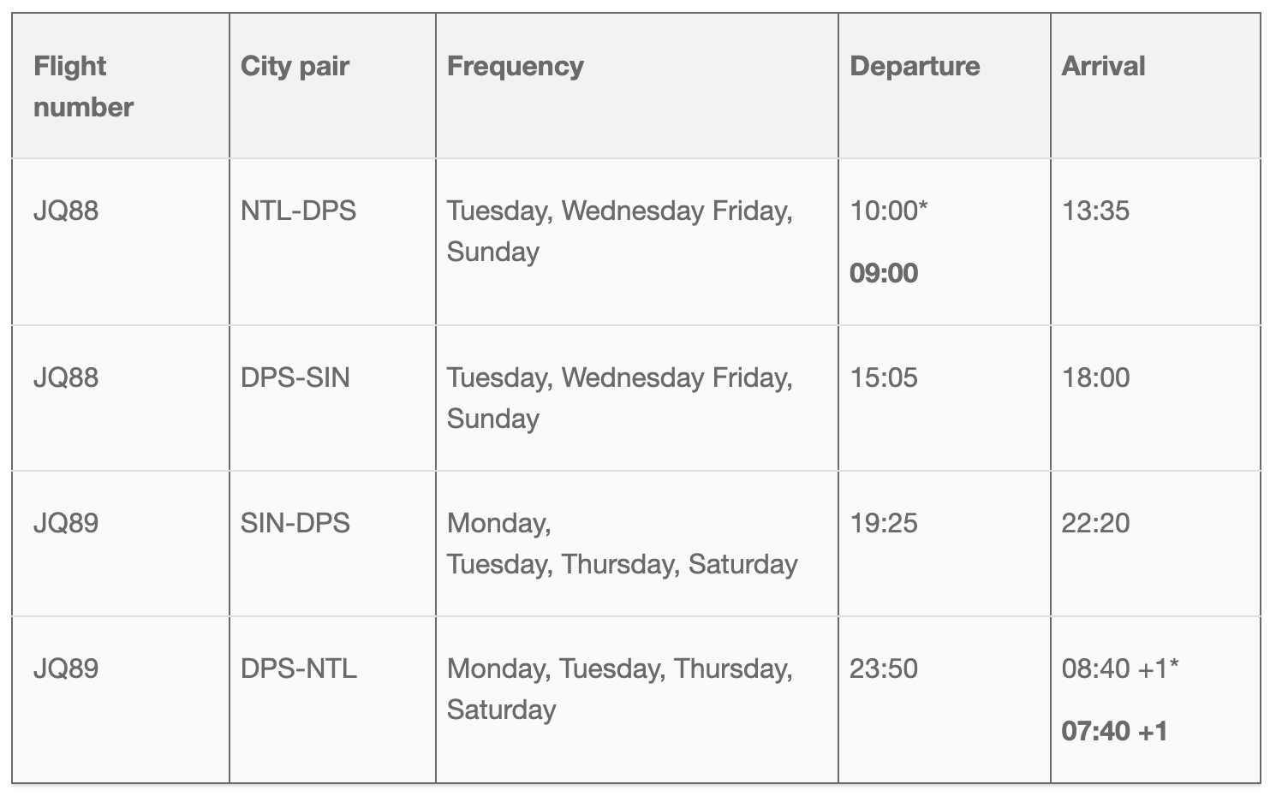The image size is (1276, 796).
Task: Click JQ88 flight number in NTL-DPS row
Action: 66,211
